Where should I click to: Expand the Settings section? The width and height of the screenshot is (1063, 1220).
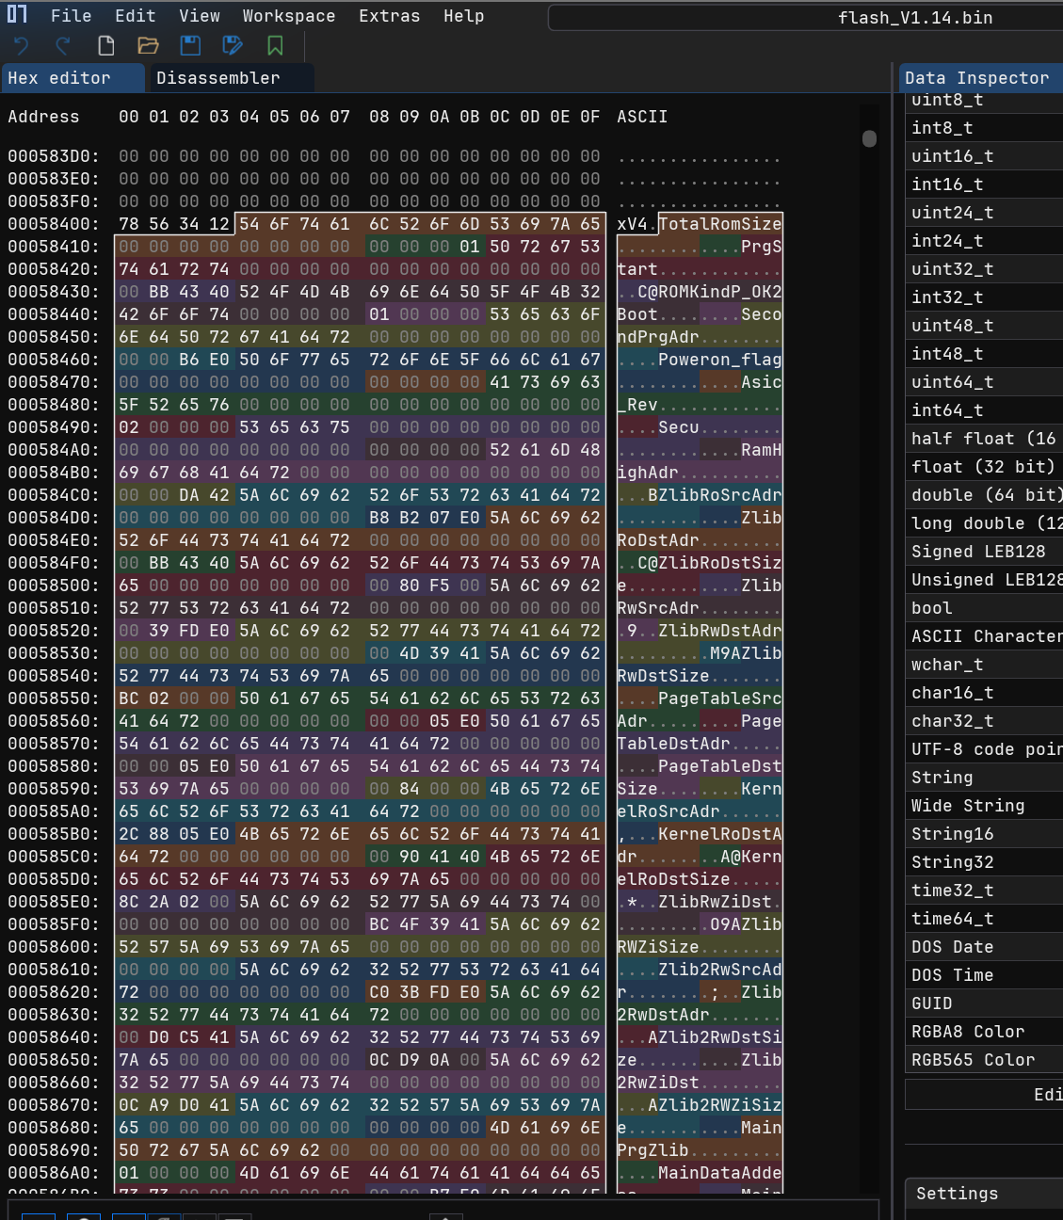pyautogui.click(x=957, y=1193)
